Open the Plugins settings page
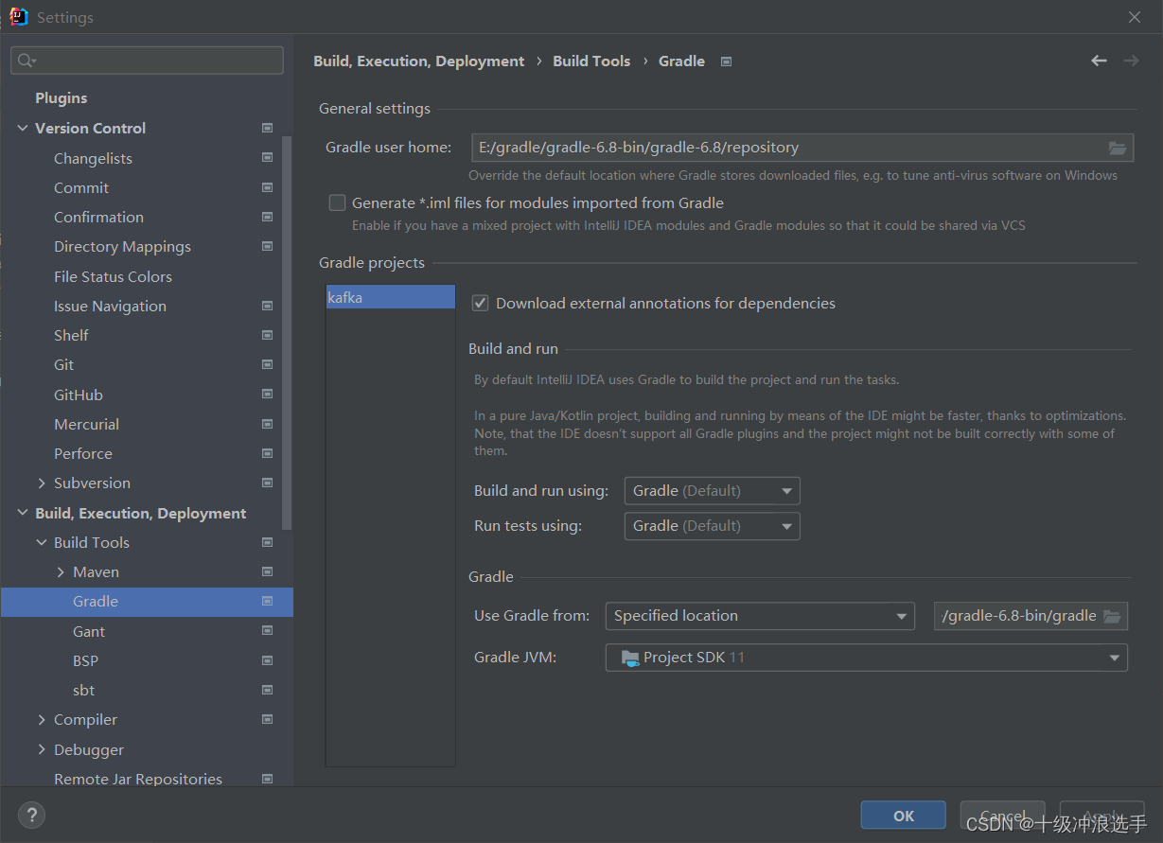Screen dimensions: 1163x843 click(62, 98)
